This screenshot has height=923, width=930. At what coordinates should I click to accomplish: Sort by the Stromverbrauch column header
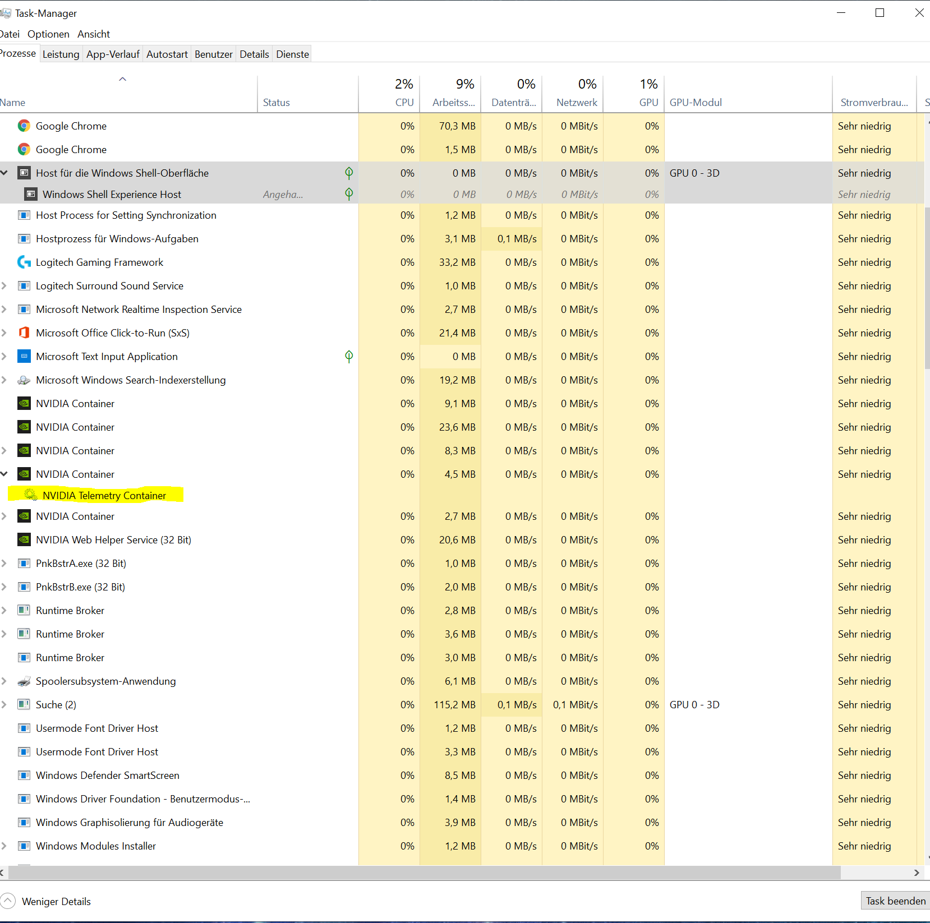[874, 94]
